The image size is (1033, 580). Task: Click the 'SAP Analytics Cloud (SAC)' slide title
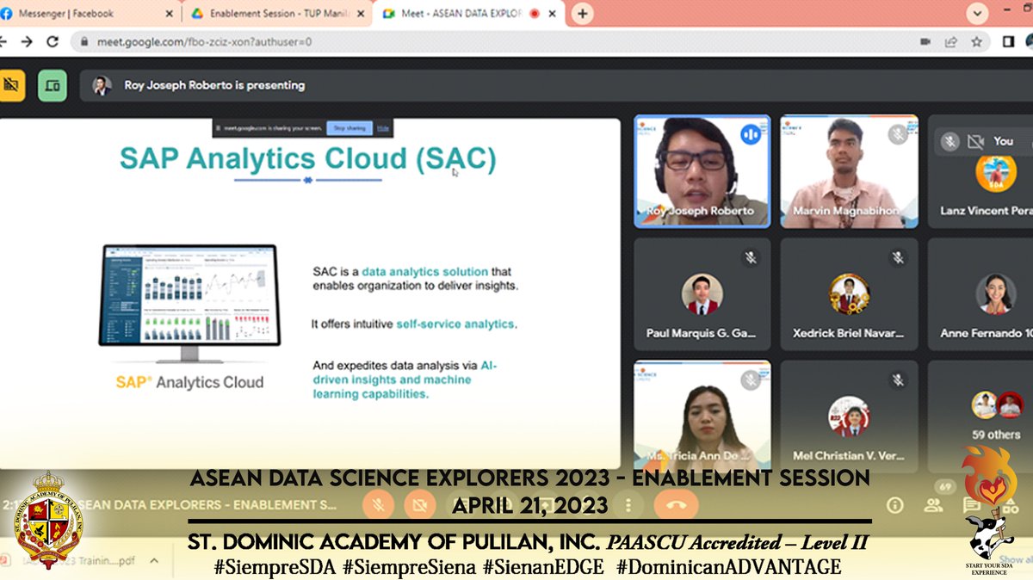coord(307,158)
